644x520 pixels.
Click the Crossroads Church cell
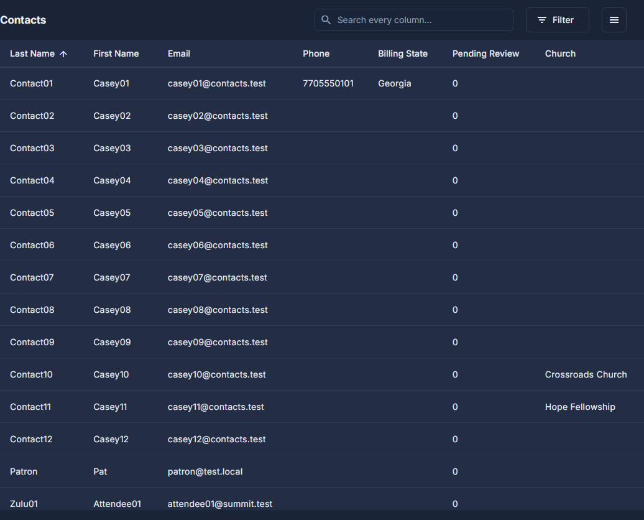[586, 374]
